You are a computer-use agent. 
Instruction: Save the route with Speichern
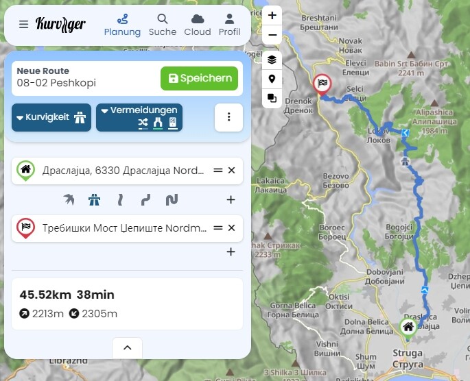click(200, 78)
